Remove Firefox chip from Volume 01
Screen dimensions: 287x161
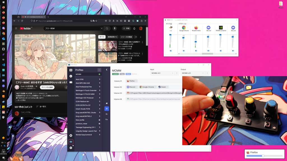[x=136, y=81]
